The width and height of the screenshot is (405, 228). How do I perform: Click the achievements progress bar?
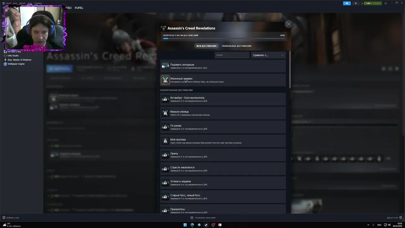(224, 39)
